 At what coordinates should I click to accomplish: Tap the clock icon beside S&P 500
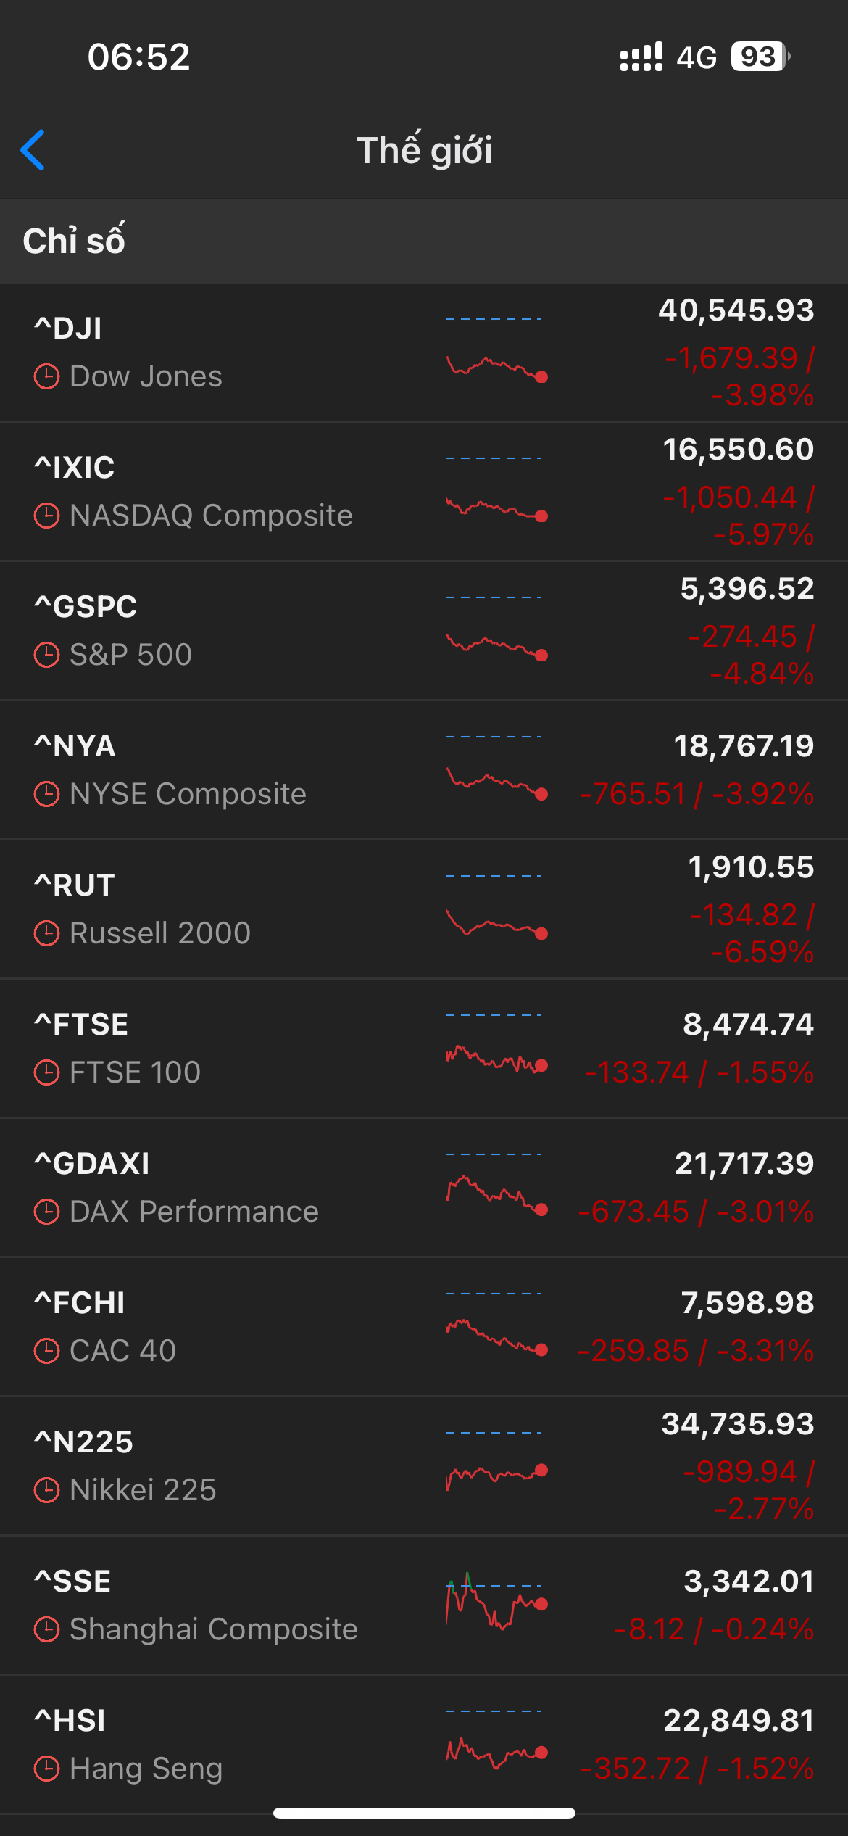point(47,656)
